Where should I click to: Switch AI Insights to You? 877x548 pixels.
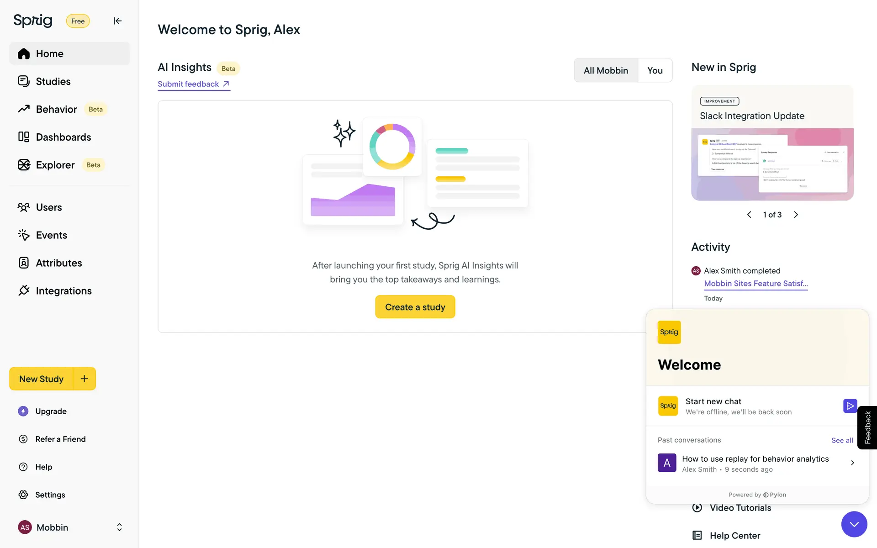tap(655, 70)
